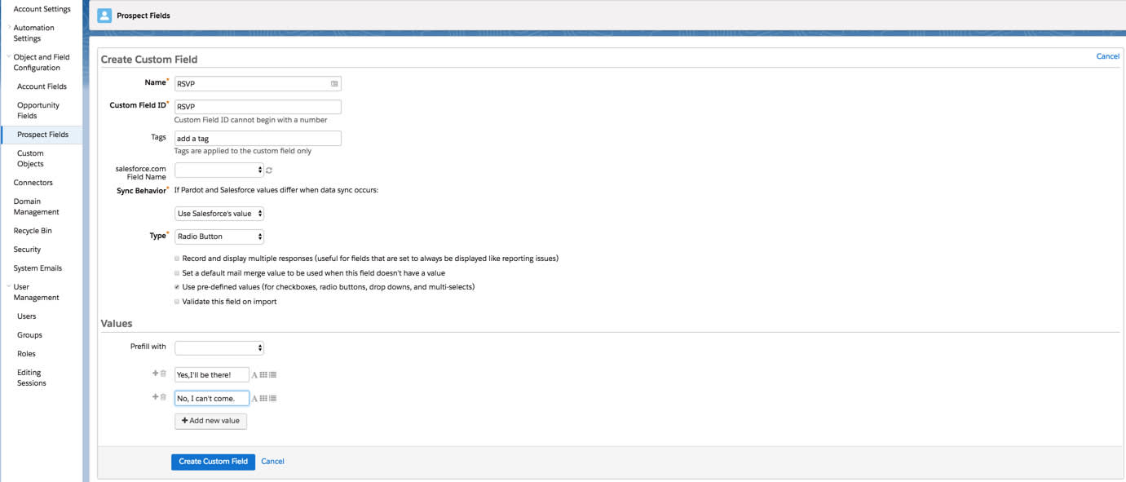Click the list icon beside "No, I can't come."
This screenshot has width=1126, height=482.
[272, 399]
